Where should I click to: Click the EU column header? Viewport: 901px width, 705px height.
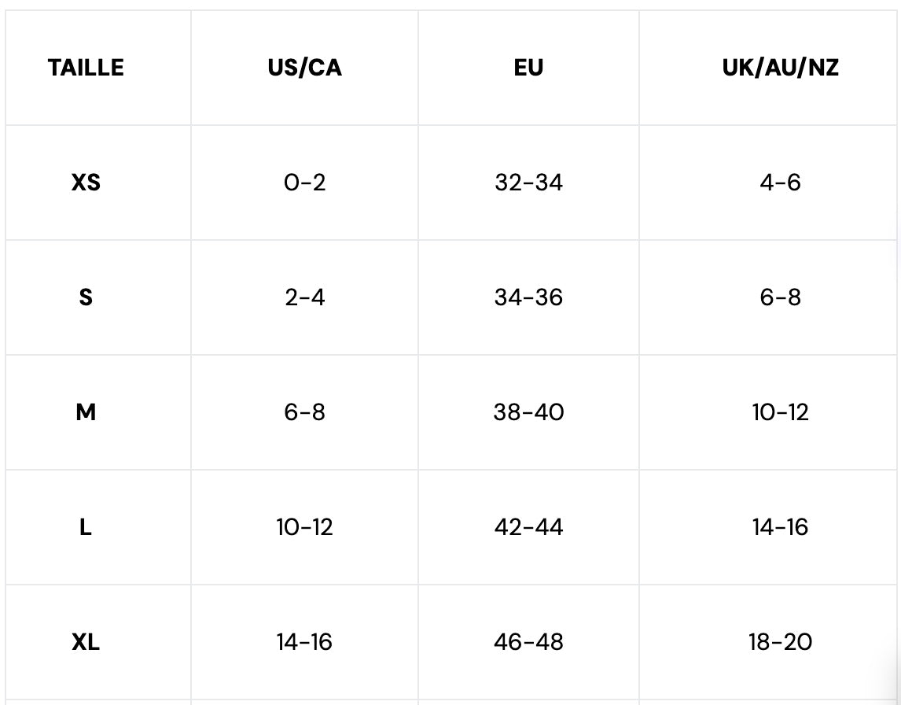click(x=528, y=68)
